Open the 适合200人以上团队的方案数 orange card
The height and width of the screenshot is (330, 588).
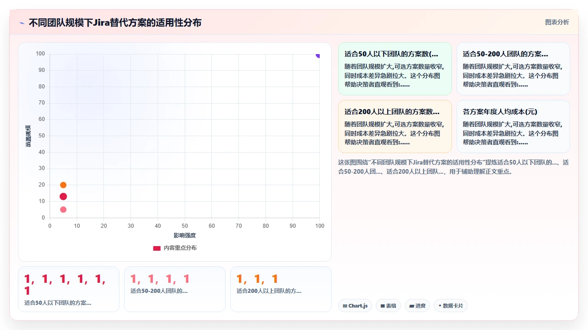click(395, 126)
